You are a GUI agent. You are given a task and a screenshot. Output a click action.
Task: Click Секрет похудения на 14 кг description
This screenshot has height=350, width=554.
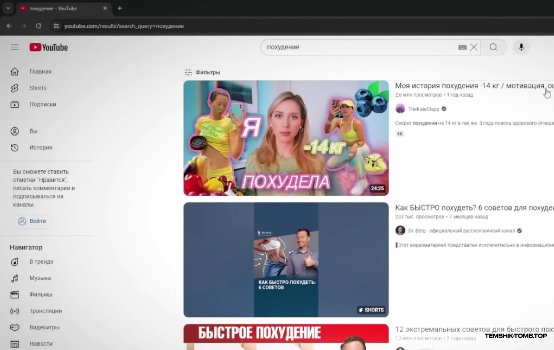pos(474,123)
